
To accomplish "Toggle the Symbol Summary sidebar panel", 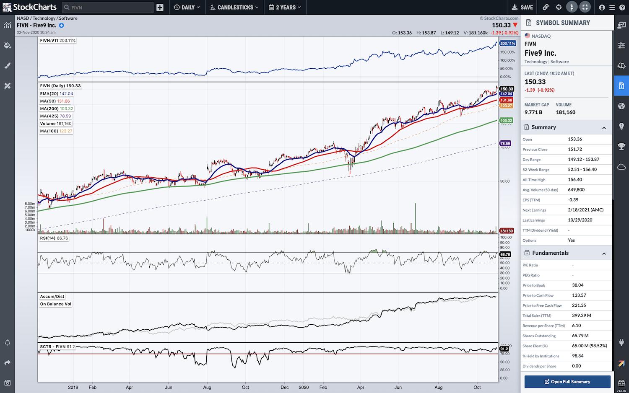I will (621, 86).
